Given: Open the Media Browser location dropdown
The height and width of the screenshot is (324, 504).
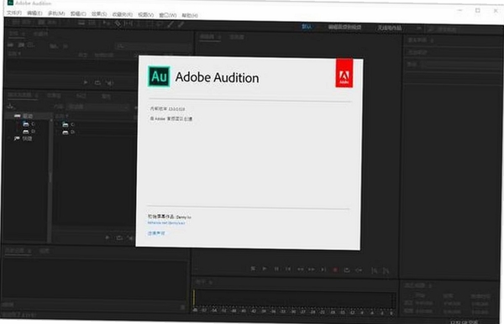Looking at the screenshot, I should click(x=98, y=107).
